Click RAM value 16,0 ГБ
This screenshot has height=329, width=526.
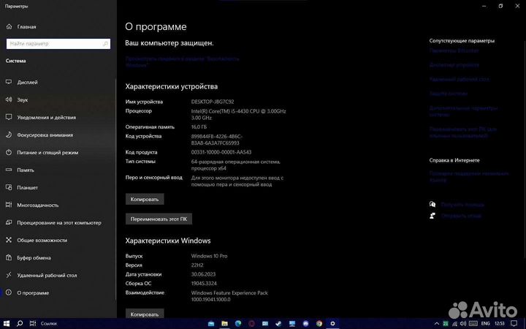coord(199,127)
